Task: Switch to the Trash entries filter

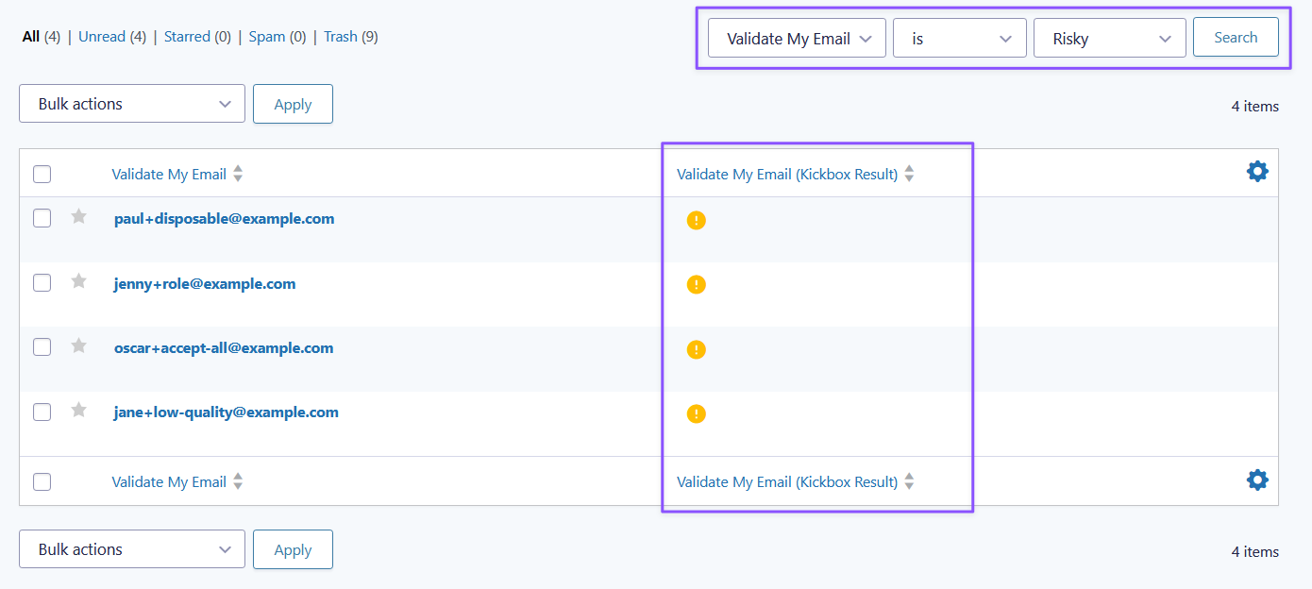Action: pyautogui.click(x=340, y=37)
